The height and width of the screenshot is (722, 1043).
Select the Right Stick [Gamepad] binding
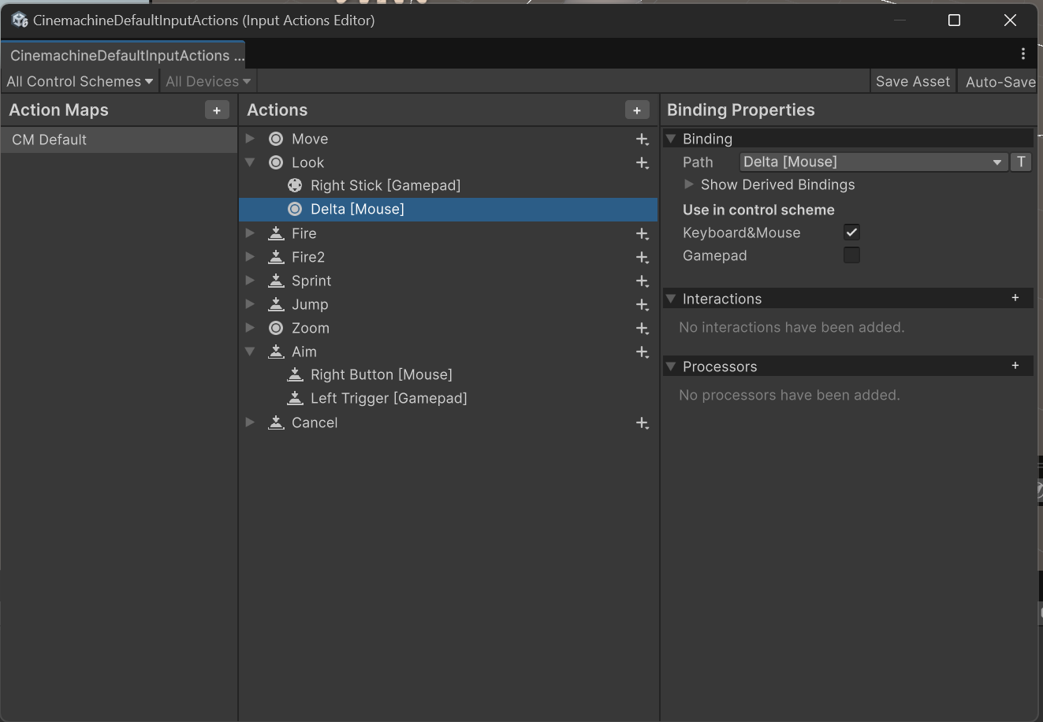point(385,185)
